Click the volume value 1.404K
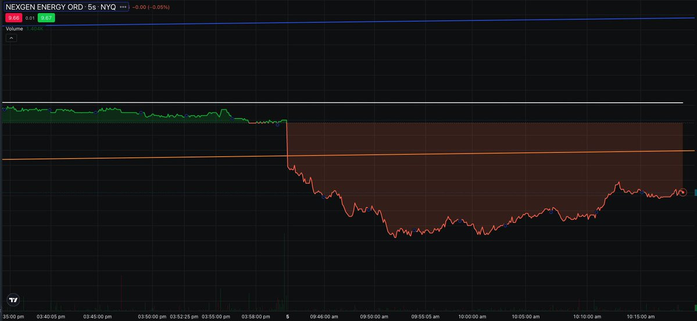Screen dimensions: 697x321 pyautogui.click(x=35, y=28)
